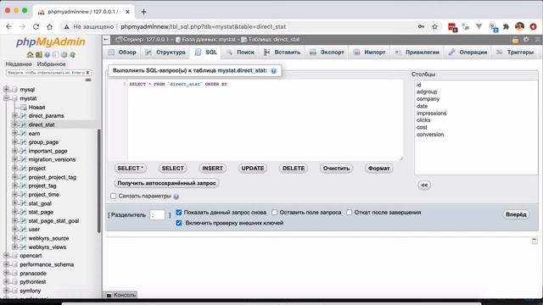Click browser reload button

(36, 26)
